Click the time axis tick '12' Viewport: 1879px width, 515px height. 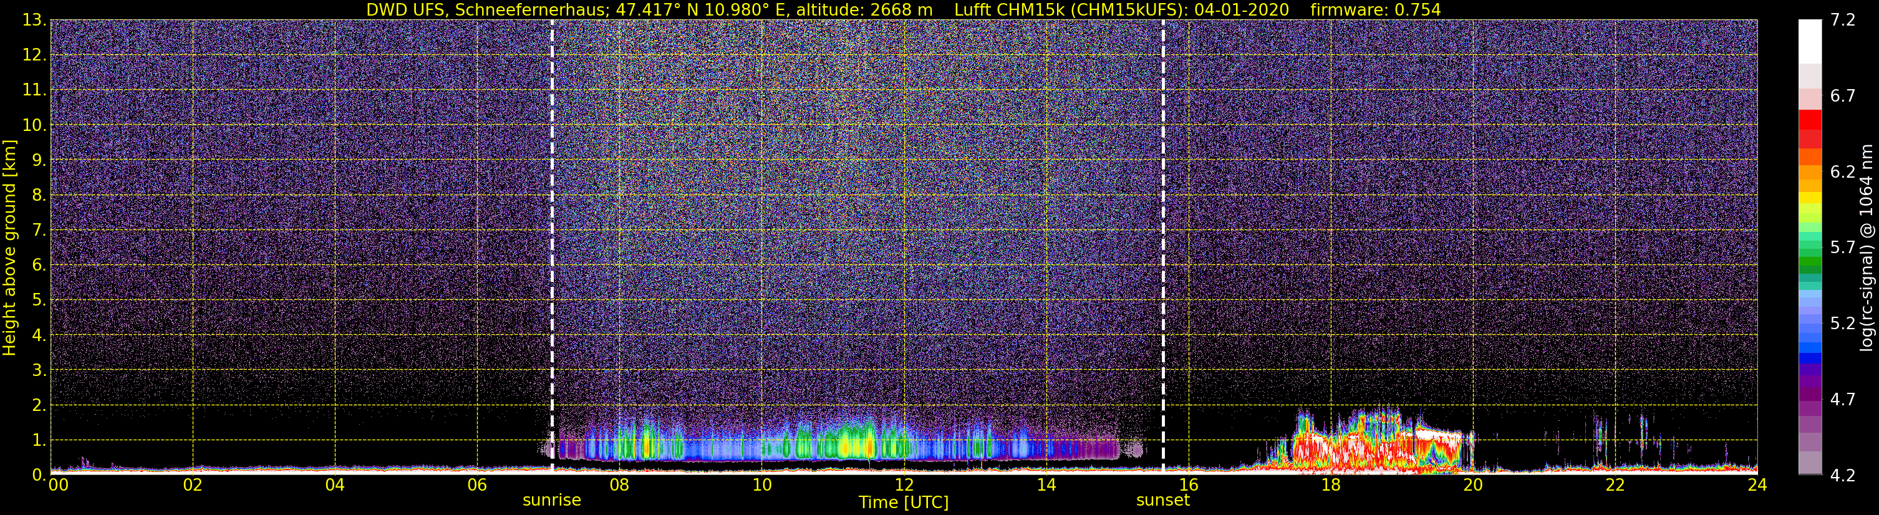pyautogui.click(x=904, y=486)
